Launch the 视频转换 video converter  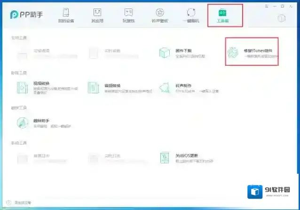[x=22, y=88]
